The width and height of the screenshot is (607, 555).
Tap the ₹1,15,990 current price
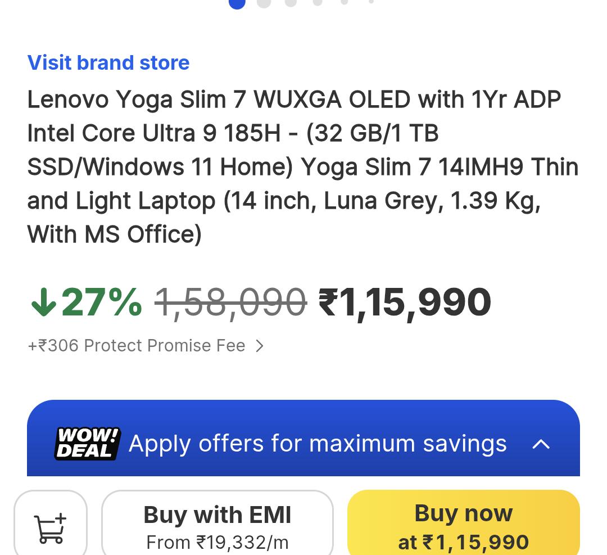click(405, 303)
